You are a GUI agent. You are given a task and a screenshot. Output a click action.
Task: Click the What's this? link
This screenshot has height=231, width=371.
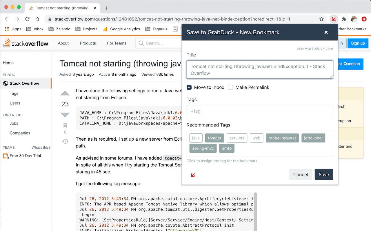tap(41, 148)
